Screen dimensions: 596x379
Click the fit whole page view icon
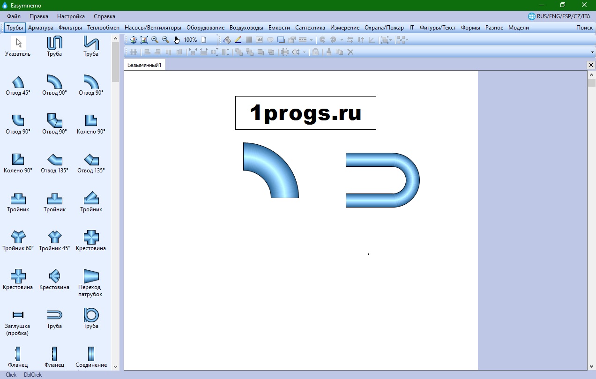coord(134,40)
